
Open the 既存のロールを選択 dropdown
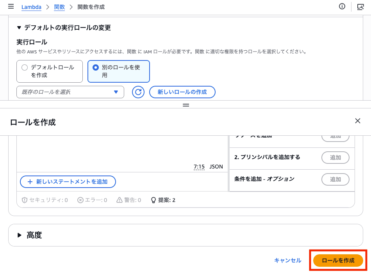(x=70, y=92)
